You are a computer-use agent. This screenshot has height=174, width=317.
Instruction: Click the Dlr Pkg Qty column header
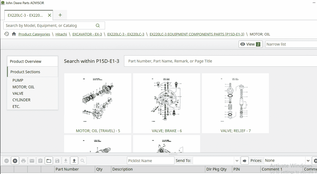(219, 169)
